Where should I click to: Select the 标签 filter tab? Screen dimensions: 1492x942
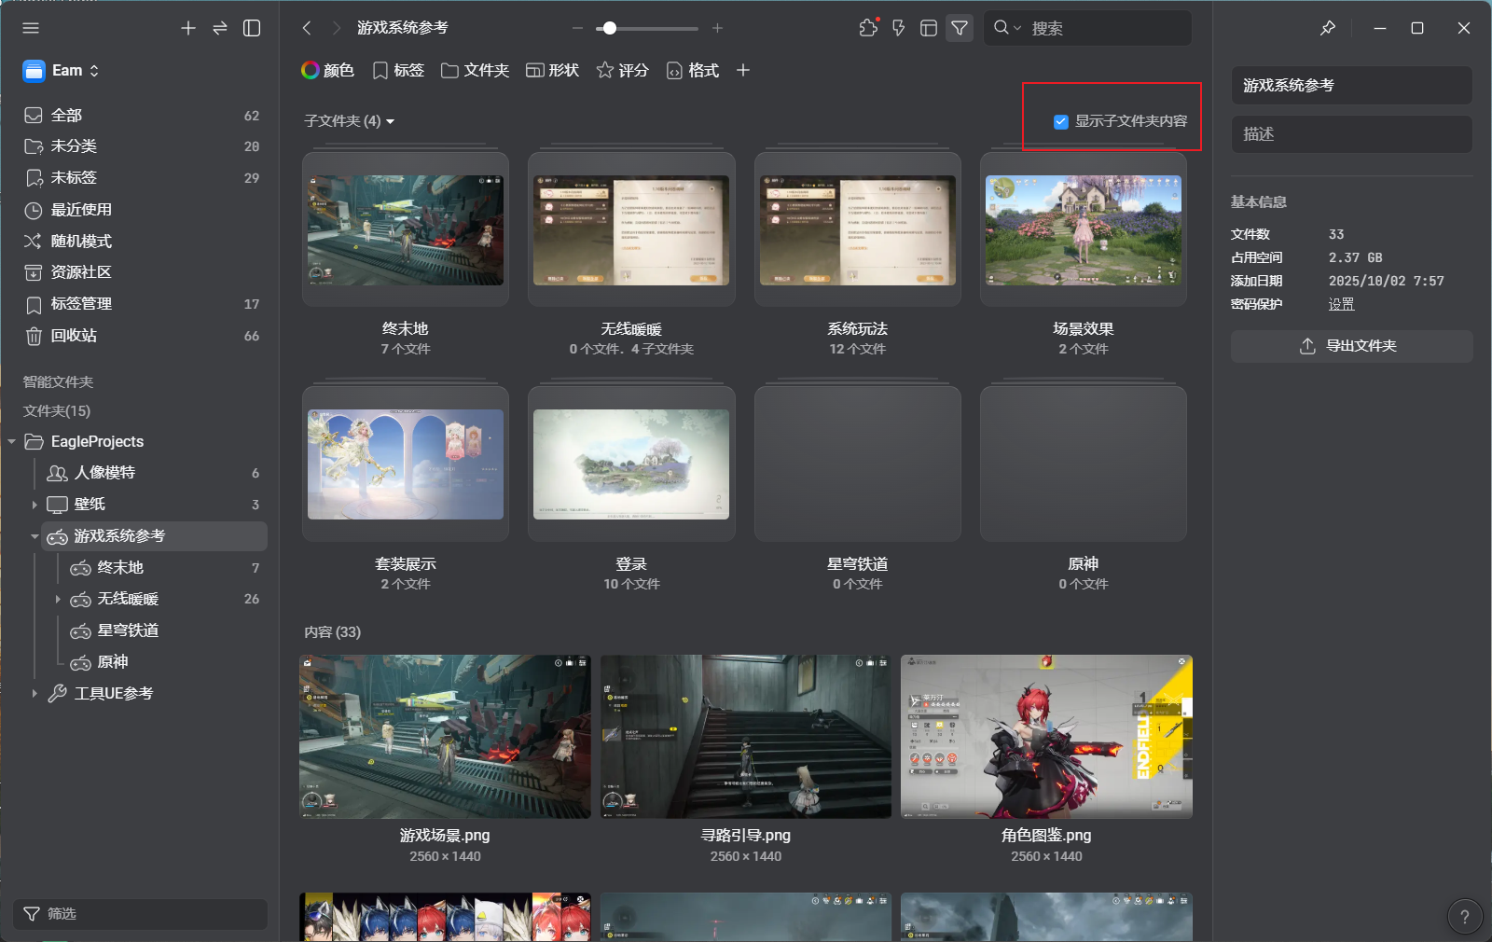(x=398, y=70)
